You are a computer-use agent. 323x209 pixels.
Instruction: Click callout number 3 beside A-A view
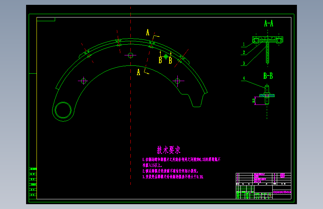244,63
